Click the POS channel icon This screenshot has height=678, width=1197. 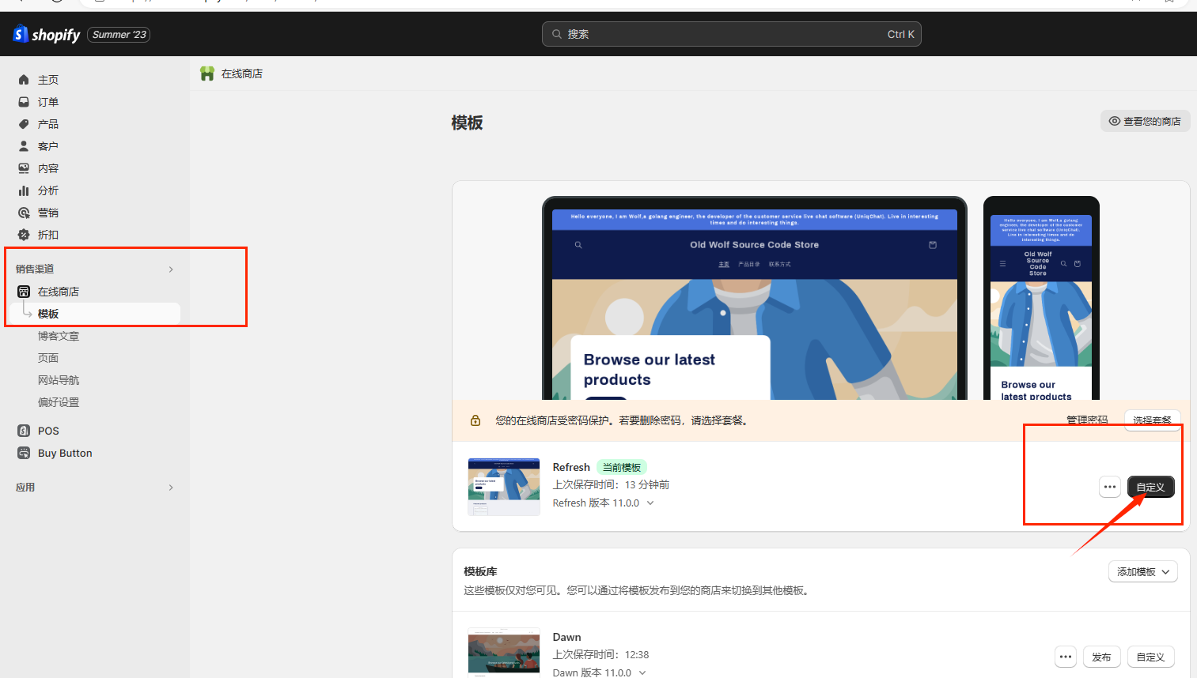pos(24,431)
